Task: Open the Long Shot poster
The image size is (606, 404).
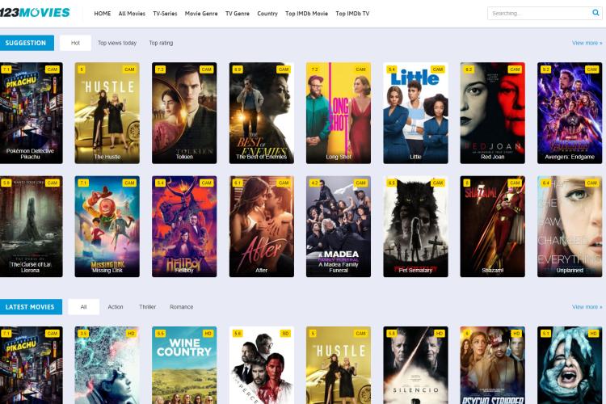Action: 339,113
